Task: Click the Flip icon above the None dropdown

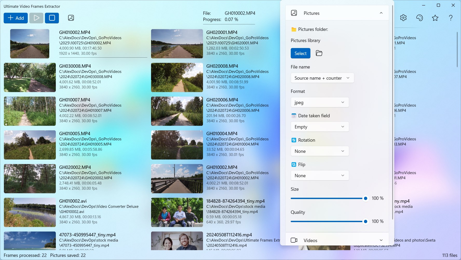Action: click(294, 164)
